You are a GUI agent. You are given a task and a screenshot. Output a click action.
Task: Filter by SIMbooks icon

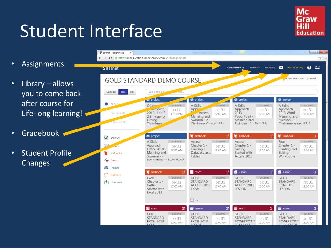(106, 153)
